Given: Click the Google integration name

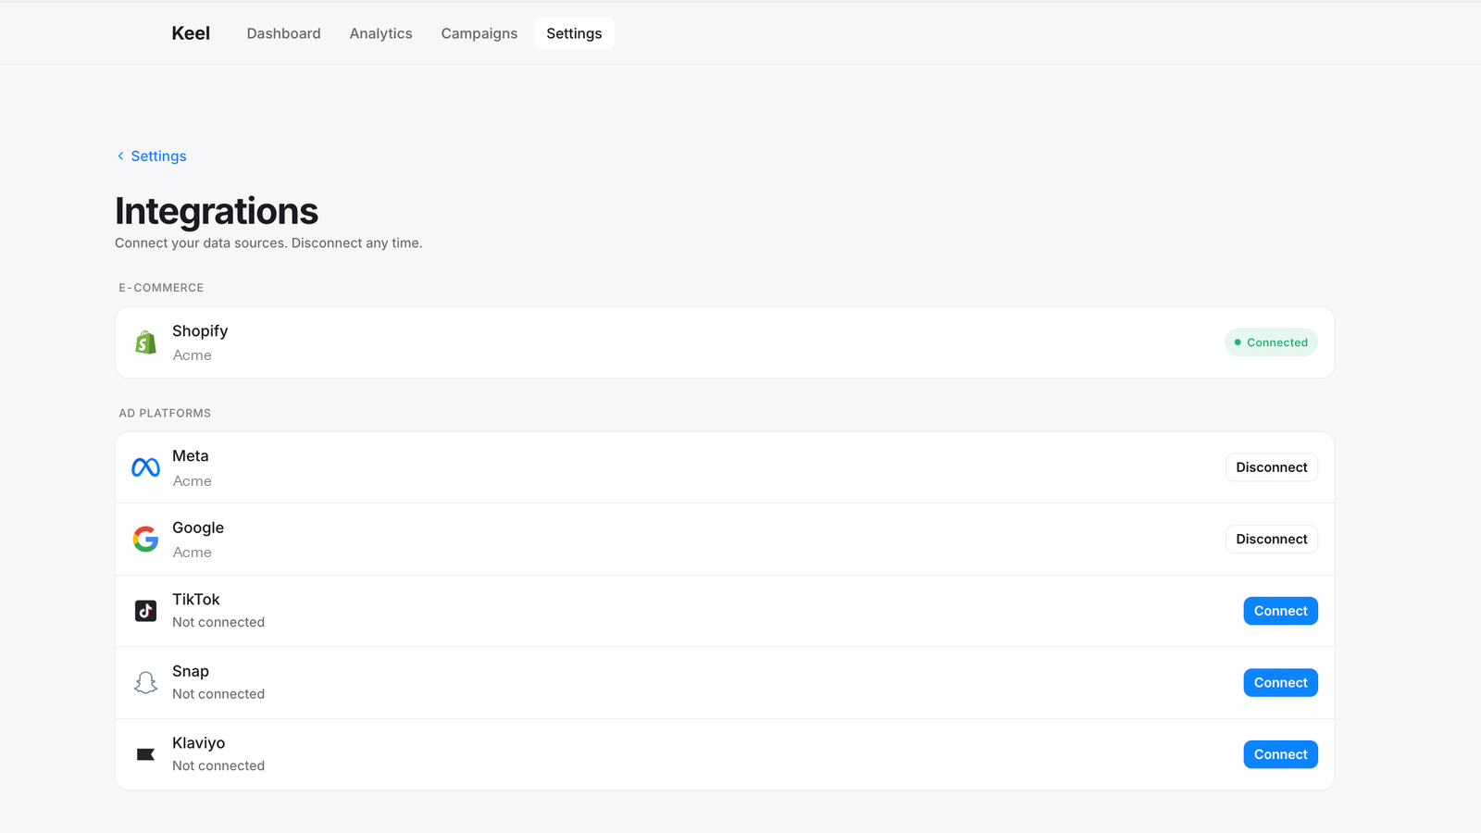Looking at the screenshot, I should tap(198, 528).
